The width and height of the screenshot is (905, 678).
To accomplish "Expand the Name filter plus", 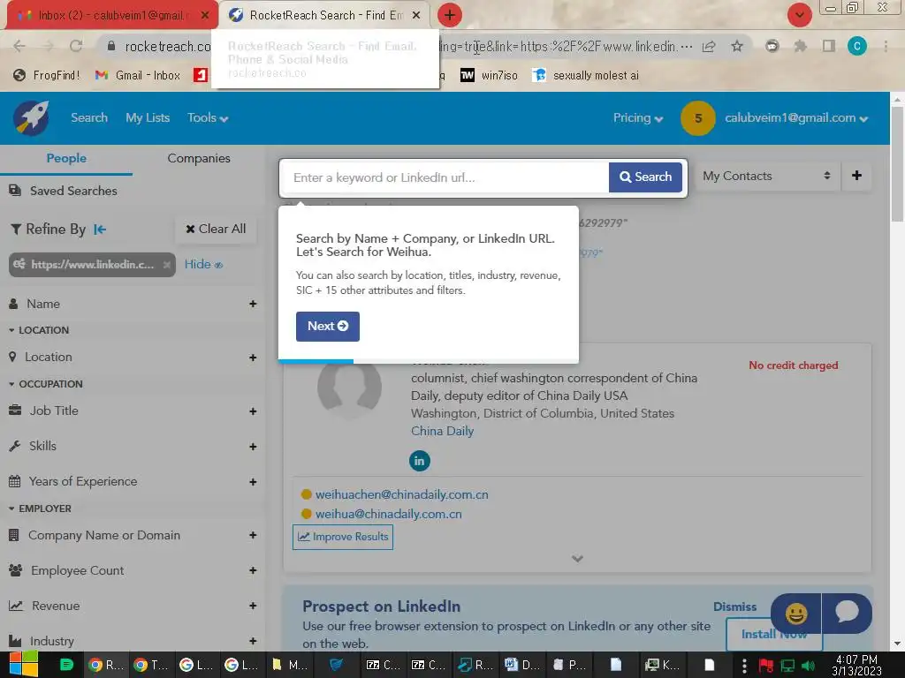I will click(x=253, y=304).
